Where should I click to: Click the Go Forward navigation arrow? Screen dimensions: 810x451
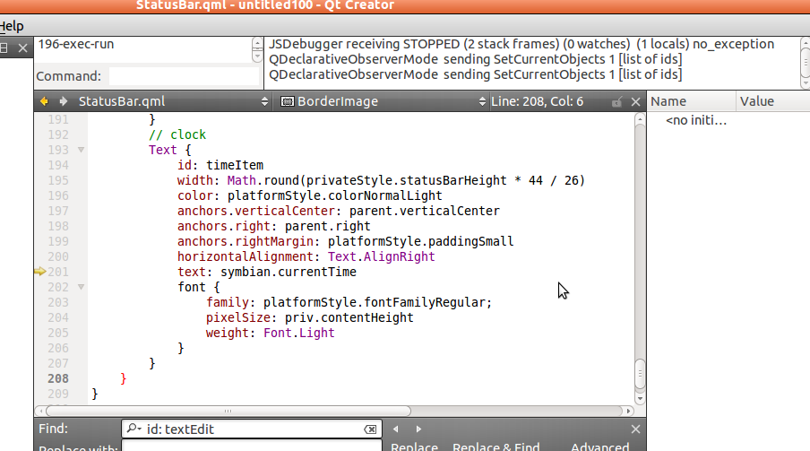(x=63, y=101)
